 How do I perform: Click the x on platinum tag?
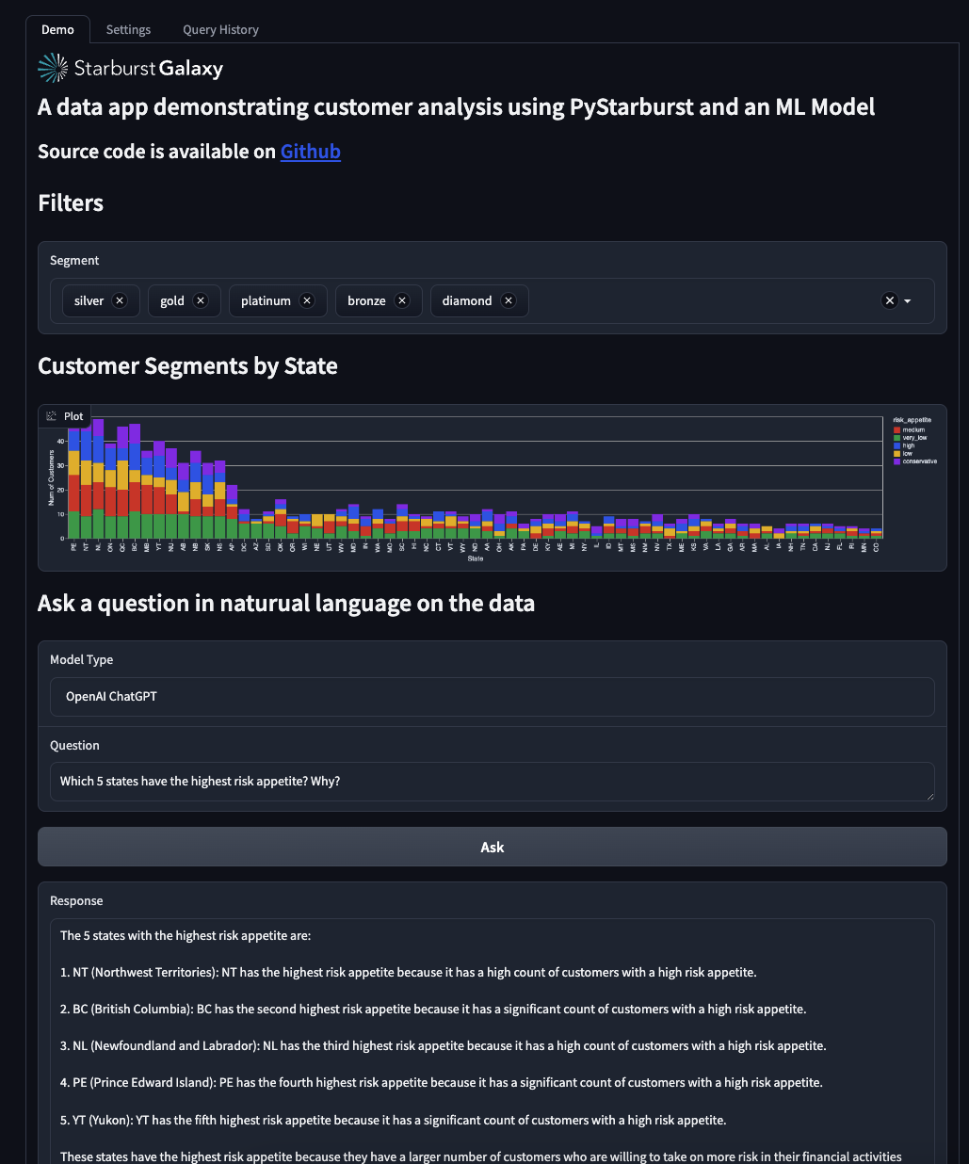(307, 300)
